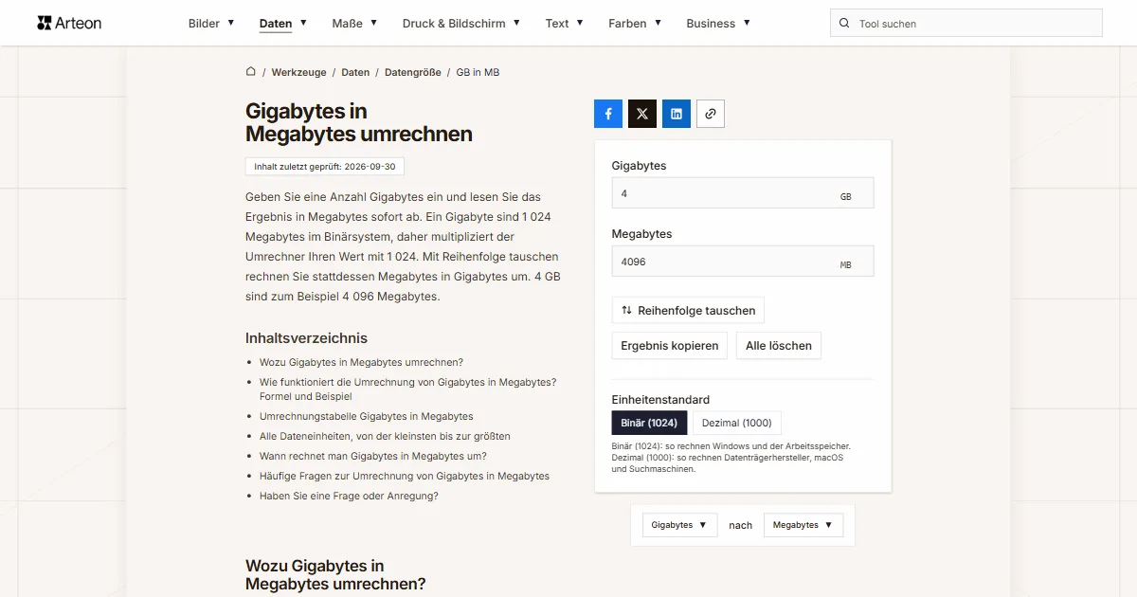Share the page on X
This screenshot has width=1137, height=597.
(642, 114)
